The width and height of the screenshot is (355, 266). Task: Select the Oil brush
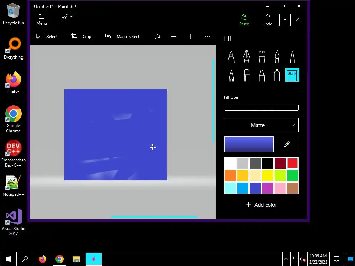tap(262, 56)
